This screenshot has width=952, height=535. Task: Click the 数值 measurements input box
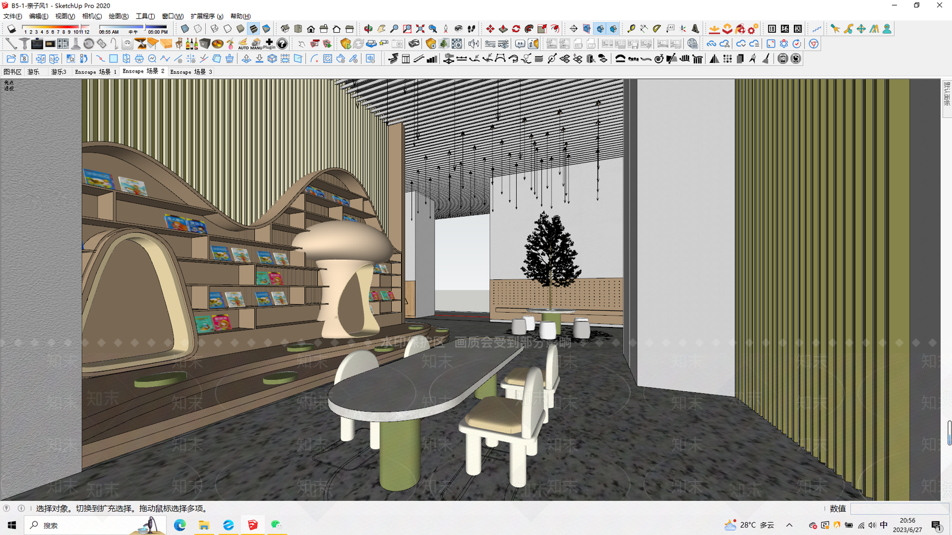point(899,508)
